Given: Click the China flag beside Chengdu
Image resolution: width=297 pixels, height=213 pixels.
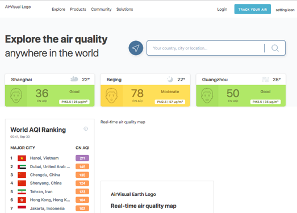Looking at the screenshot, I should [x=22, y=175].
